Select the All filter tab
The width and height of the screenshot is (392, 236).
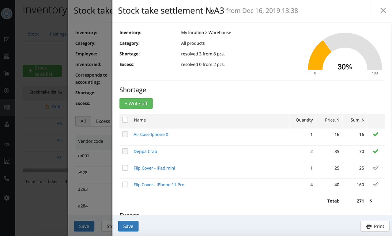click(x=83, y=121)
